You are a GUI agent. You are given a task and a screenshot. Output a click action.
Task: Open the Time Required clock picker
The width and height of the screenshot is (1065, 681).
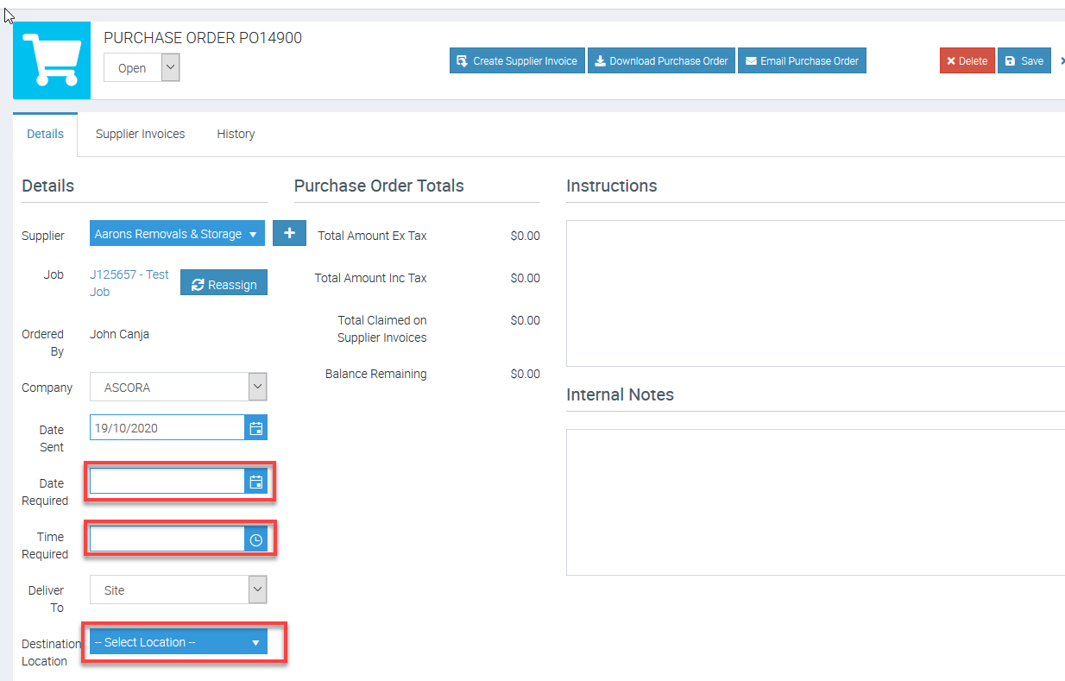click(x=255, y=539)
